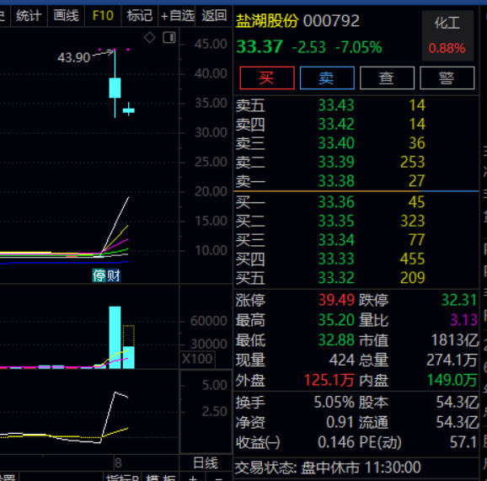Click the 涨停 price 39.49
This screenshot has width=487, height=481.
pyautogui.click(x=336, y=300)
